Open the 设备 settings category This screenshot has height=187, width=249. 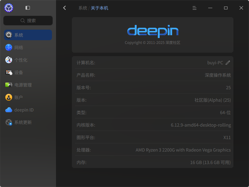[28, 72]
